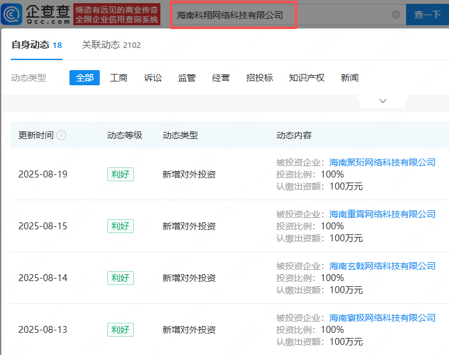The width and height of the screenshot is (449, 355).
Task: Switch to the 关联动态 tab
Action: (x=111, y=45)
